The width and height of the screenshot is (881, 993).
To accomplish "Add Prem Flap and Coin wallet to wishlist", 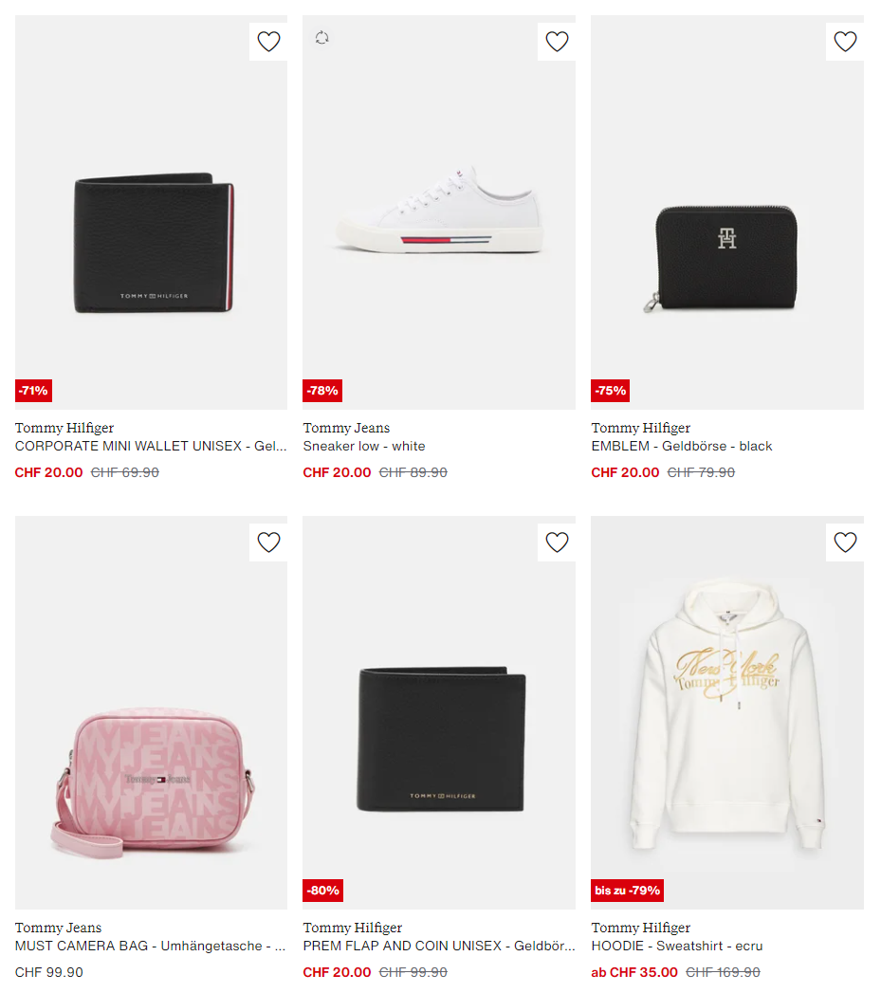I will coord(557,542).
